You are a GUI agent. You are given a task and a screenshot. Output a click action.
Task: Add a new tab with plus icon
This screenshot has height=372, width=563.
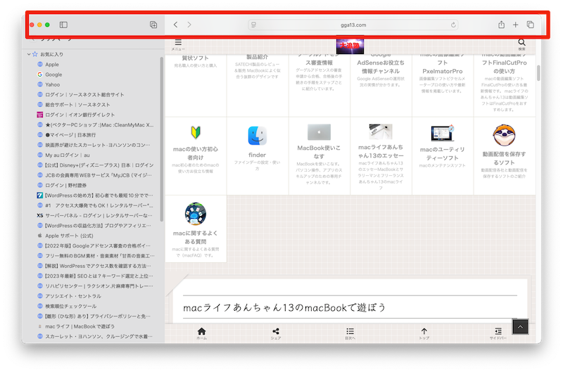(516, 25)
